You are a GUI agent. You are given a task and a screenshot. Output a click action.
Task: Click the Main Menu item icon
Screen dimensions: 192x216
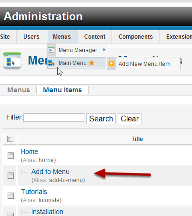[51, 63]
